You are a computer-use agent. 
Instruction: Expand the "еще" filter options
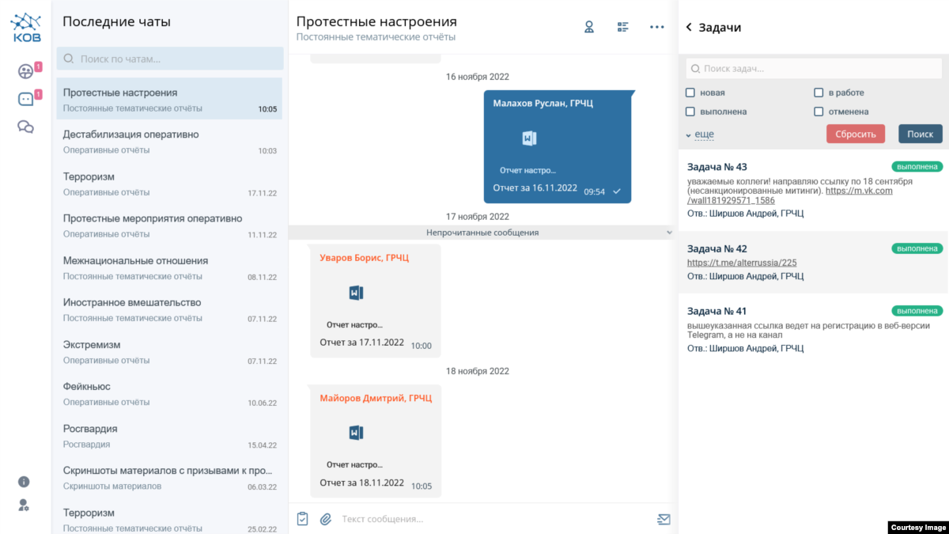pyautogui.click(x=703, y=134)
